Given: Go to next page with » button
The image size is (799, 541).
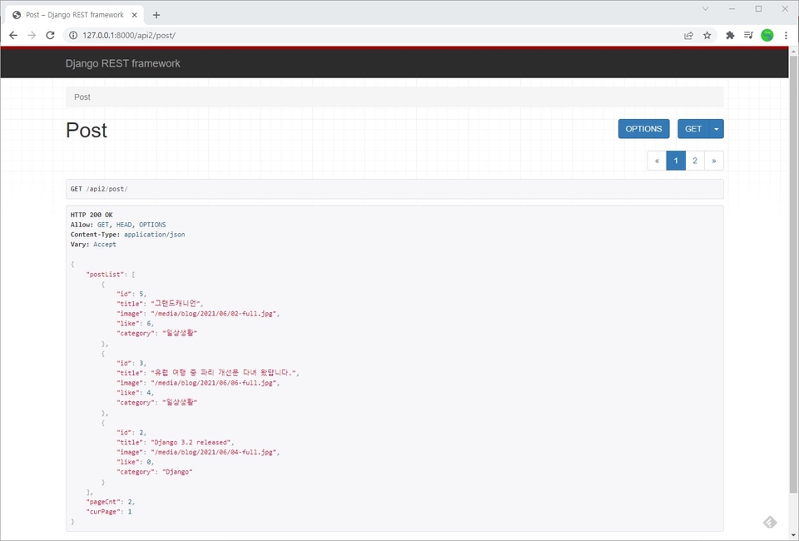Looking at the screenshot, I should click(714, 161).
